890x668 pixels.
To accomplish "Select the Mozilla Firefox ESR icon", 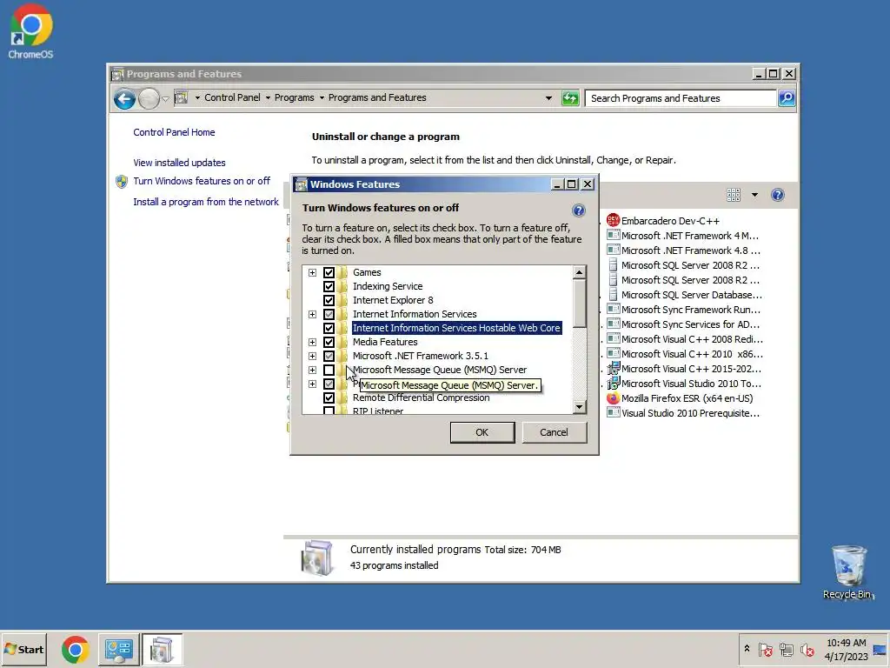I will [x=613, y=398].
